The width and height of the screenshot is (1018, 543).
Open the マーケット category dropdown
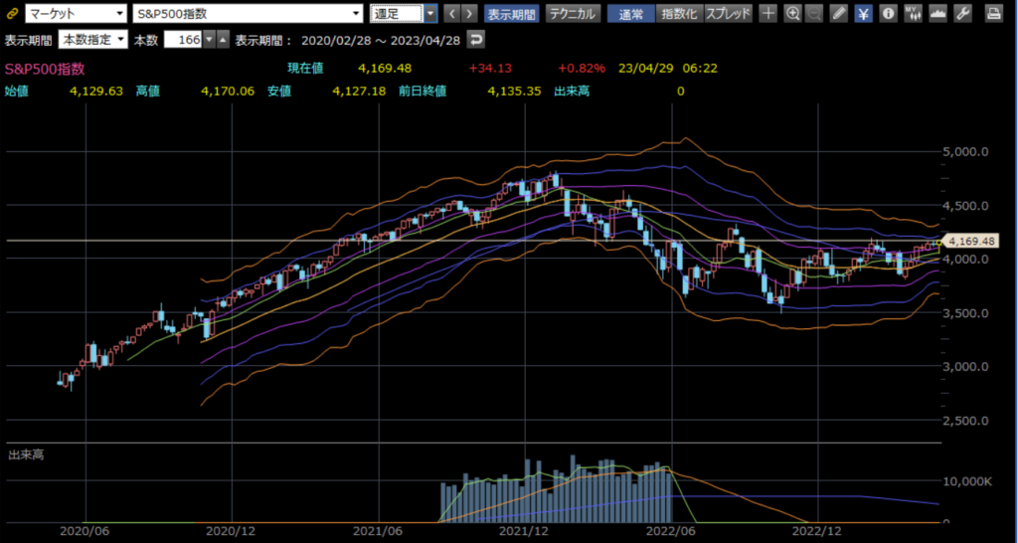click(76, 14)
